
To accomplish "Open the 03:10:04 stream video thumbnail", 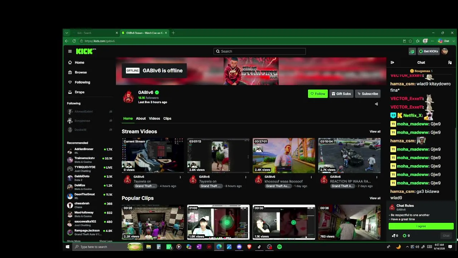I will (349, 155).
